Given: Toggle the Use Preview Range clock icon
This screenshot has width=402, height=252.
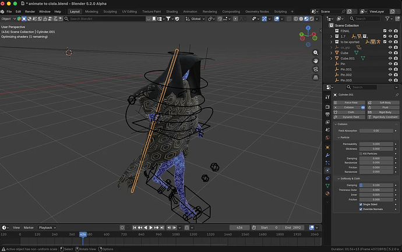Looking at the screenshot, I should [x=254, y=228].
